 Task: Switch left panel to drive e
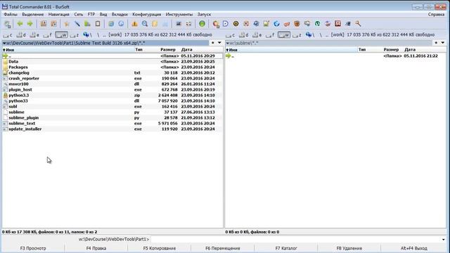point(34,35)
